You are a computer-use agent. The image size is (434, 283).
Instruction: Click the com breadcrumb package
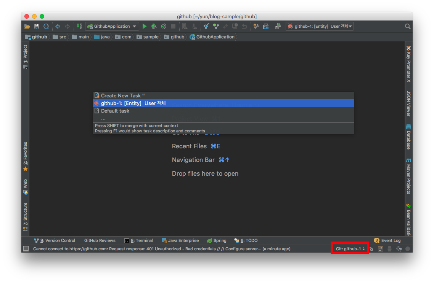pos(123,37)
